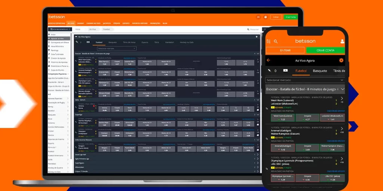Open the orange settings gear on the phone
The image size is (383, 191).
coord(341,60)
